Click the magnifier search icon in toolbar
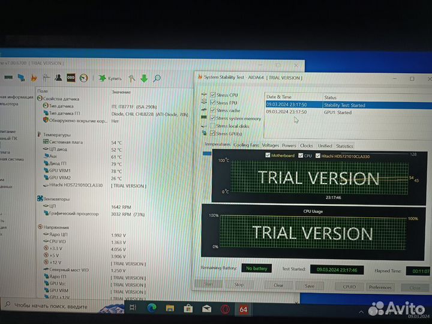The image size is (432, 324). (157, 78)
